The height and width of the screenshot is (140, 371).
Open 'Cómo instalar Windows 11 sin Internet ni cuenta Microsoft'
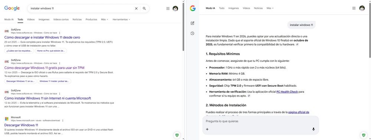click(x=47, y=98)
